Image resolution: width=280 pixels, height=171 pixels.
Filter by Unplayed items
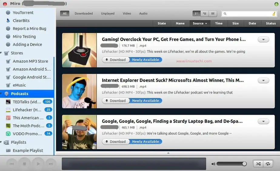pyautogui.click(x=108, y=14)
